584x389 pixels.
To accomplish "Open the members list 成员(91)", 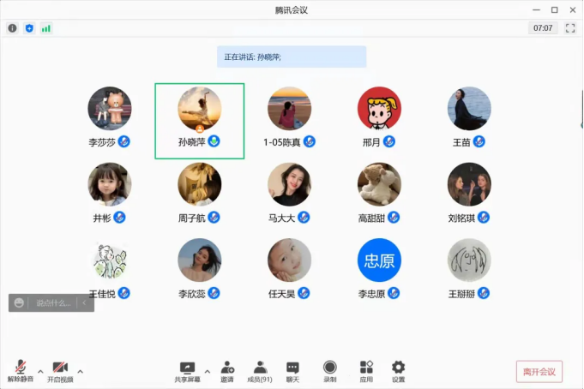I will 260,370.
